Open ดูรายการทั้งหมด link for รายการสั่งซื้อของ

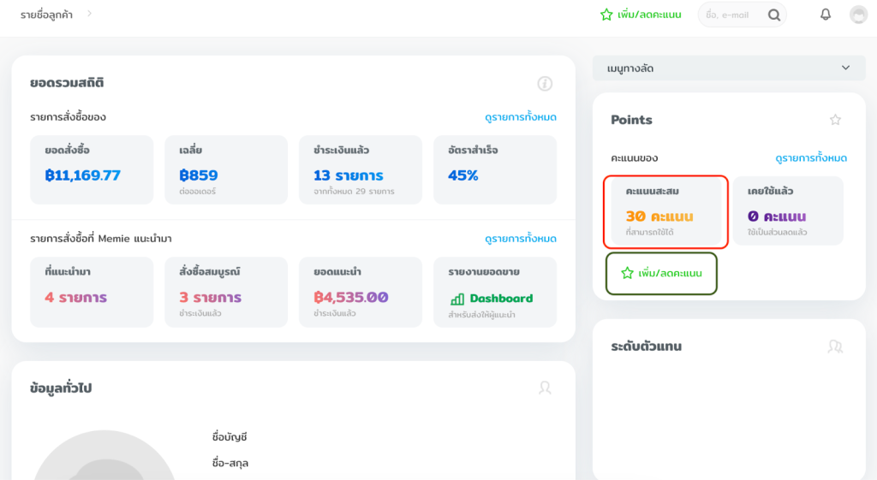pos(520,117)
